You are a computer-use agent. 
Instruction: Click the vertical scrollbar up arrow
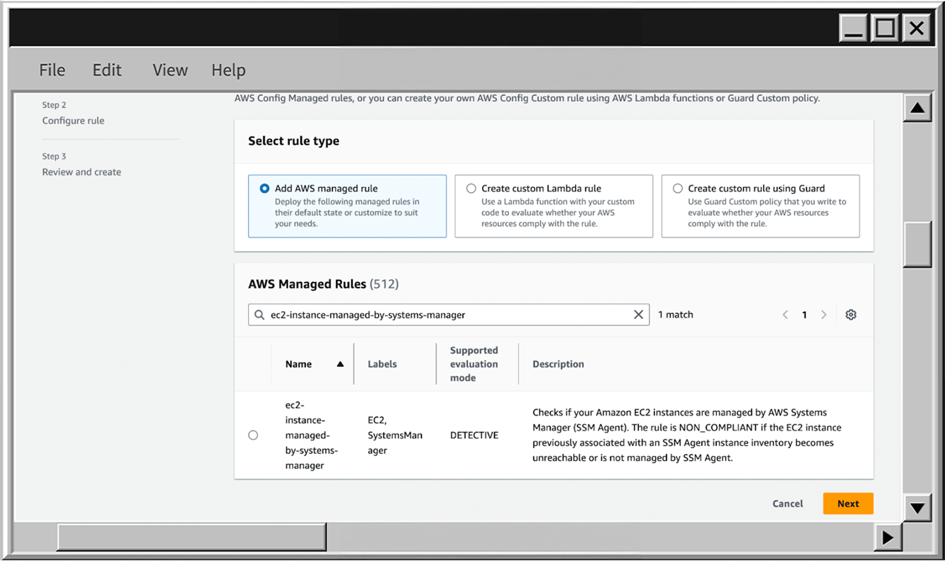tap(917, 108)
